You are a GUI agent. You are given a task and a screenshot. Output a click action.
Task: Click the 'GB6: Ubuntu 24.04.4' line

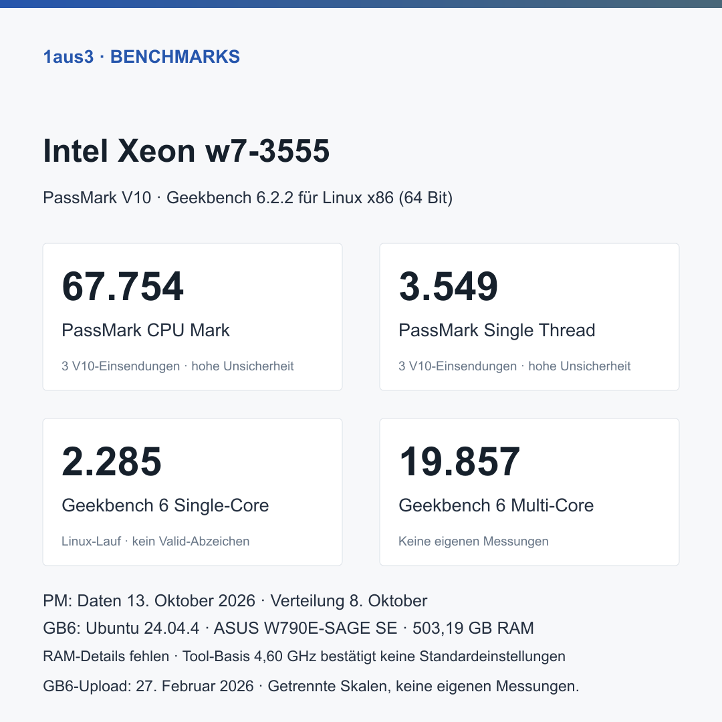[x=288, y=628]
